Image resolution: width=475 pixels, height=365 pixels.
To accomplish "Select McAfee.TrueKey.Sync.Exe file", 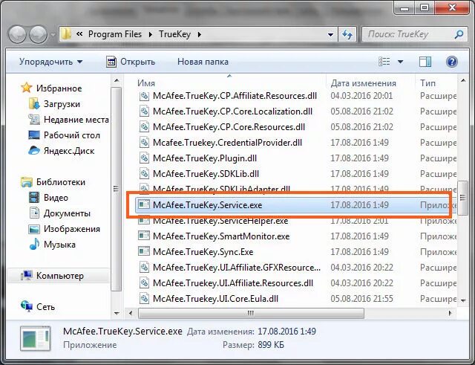I will pos(203,252).
